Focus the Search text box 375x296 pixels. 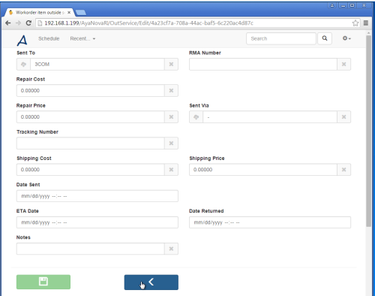[281, 38]
